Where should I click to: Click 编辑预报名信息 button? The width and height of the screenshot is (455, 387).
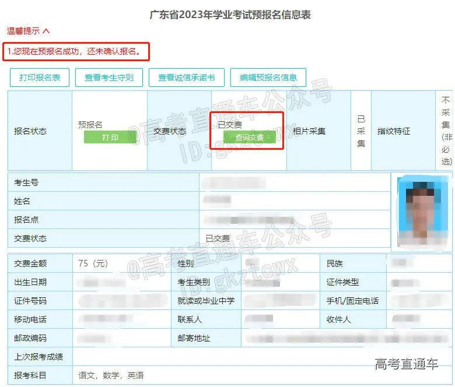(x=268, y=78)
